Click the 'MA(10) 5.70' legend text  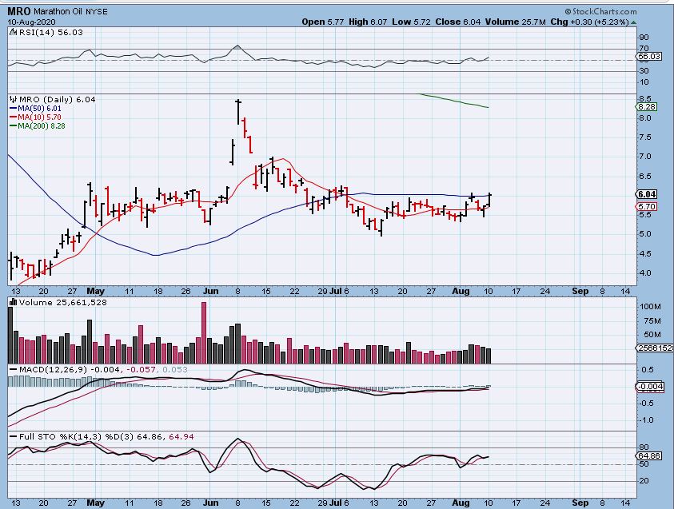39,117
